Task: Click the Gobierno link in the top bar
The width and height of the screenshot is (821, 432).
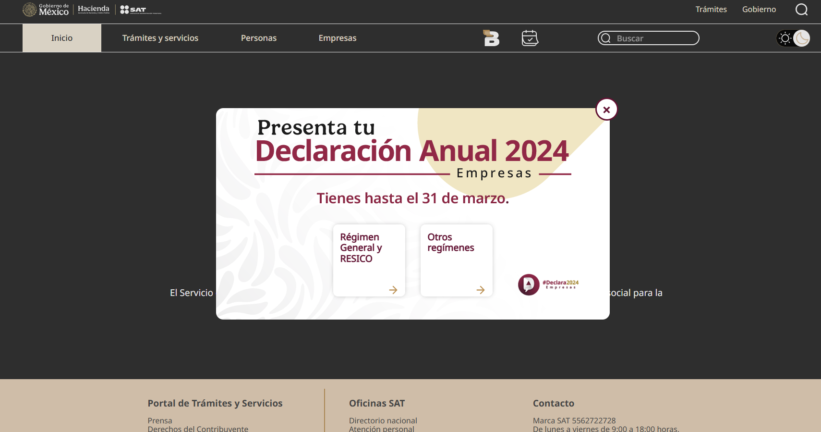Action: point(759,9)
